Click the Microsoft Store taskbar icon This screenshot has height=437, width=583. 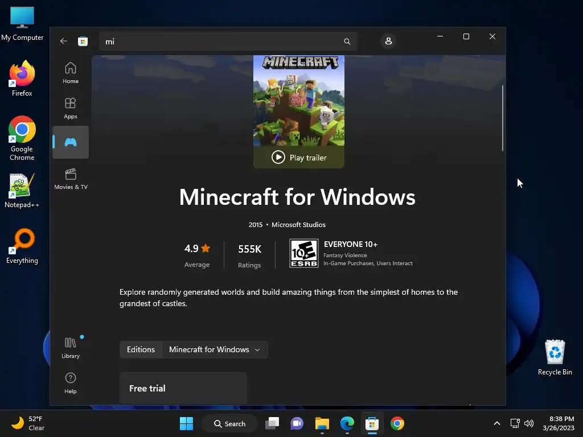(372, 423)
